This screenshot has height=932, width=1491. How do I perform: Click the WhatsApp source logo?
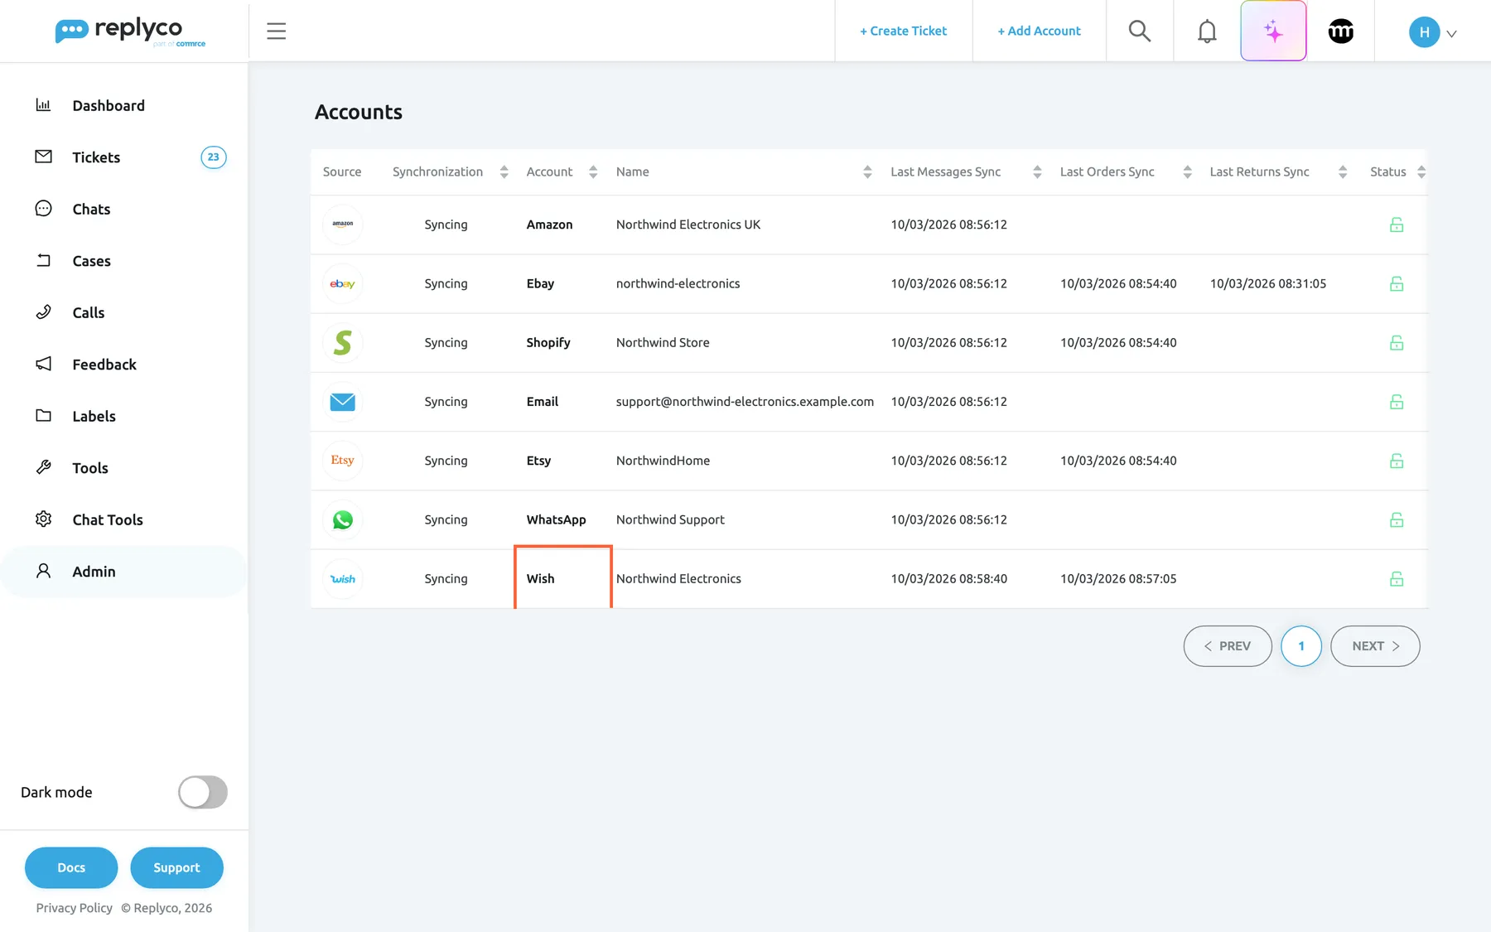coord(342,519)
